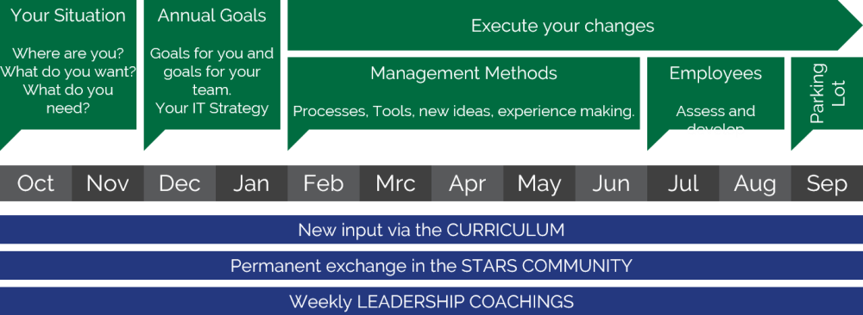Click the Your Situation callout box
This screenshot has height=315, width=863.
click(68, 65)
